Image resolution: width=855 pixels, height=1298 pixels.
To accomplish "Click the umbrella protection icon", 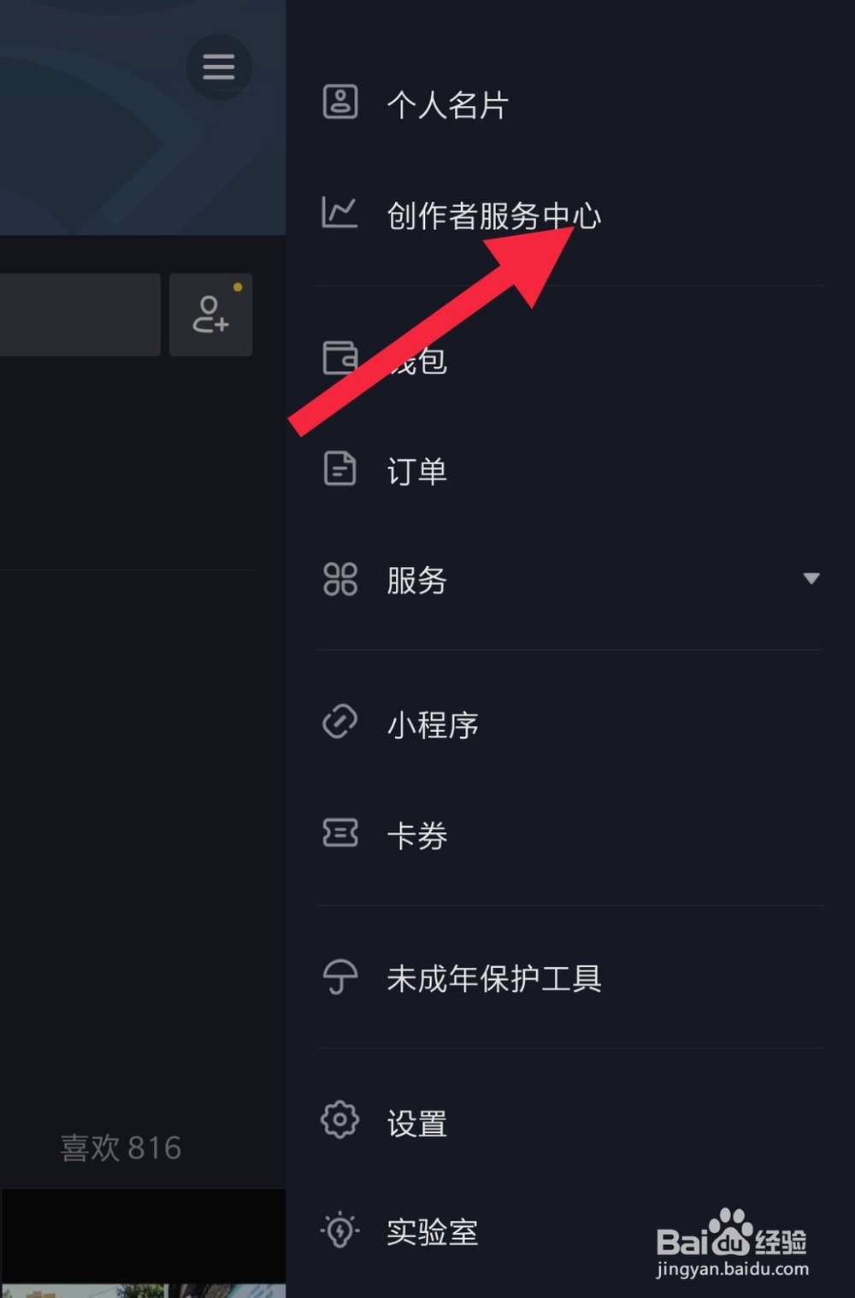I will pos(340,976).
